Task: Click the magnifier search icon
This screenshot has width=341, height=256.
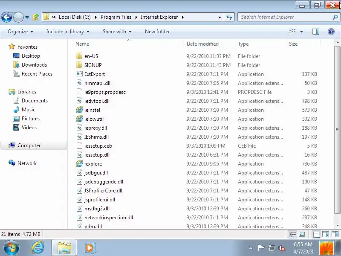Action: 335,17
